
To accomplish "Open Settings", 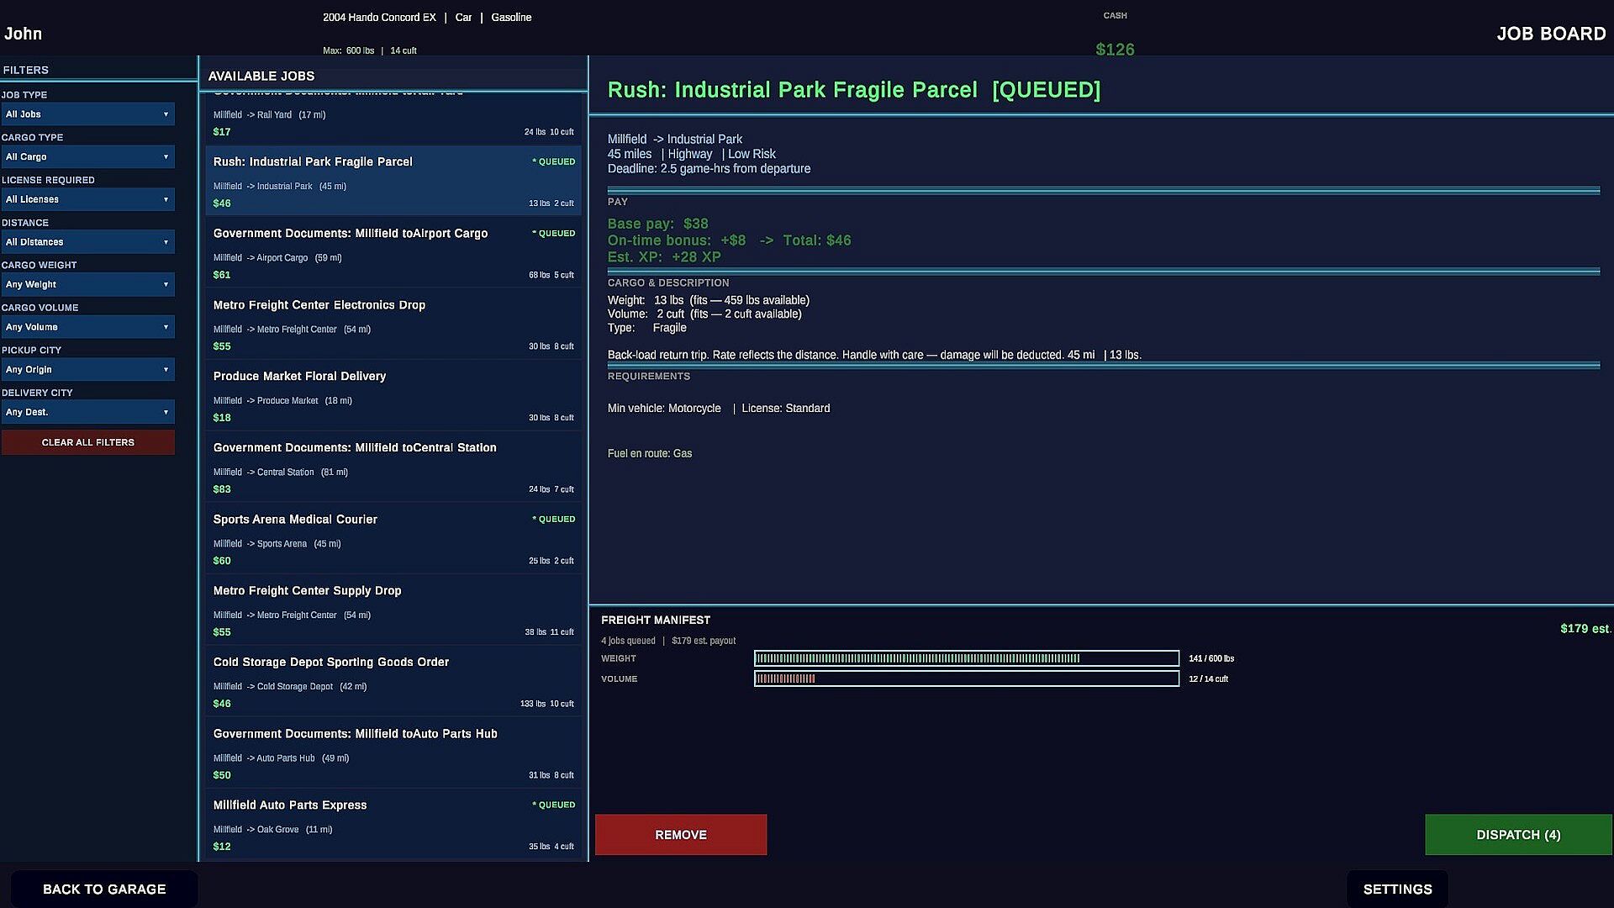I will coord(1397,890).
